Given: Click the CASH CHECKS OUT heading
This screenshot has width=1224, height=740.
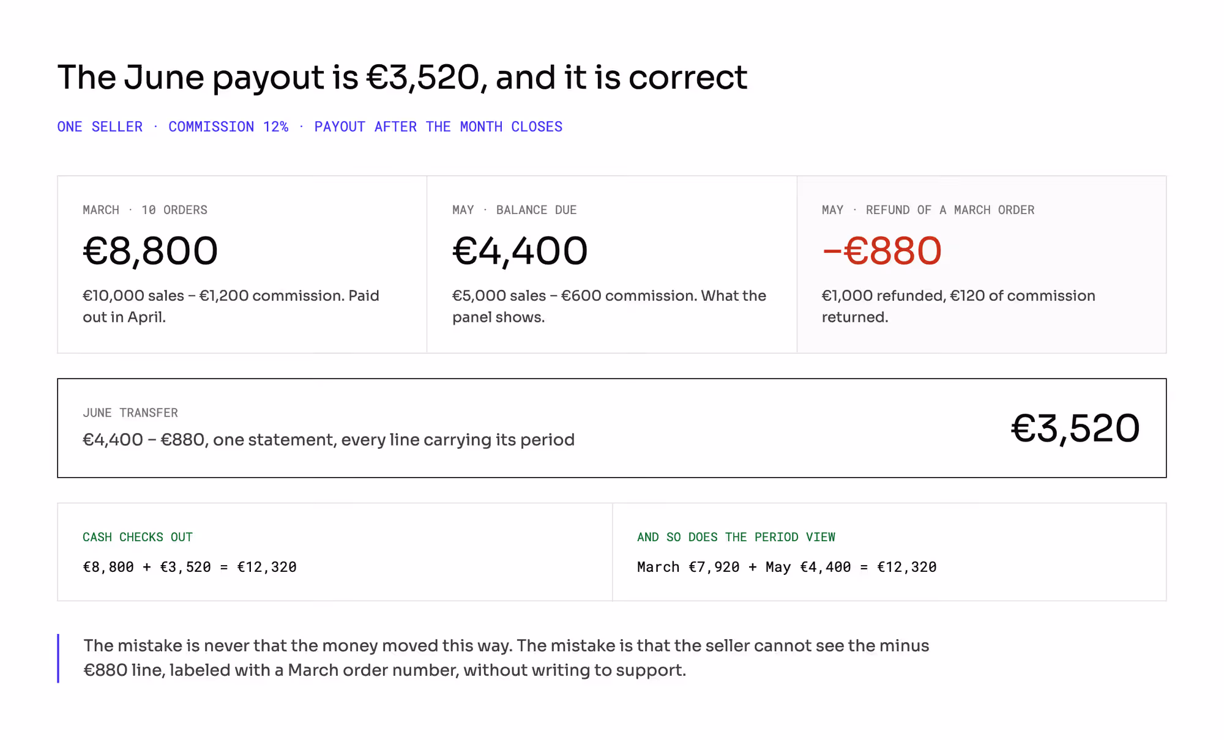Looking at the screenshot, I should pos(138,537).
